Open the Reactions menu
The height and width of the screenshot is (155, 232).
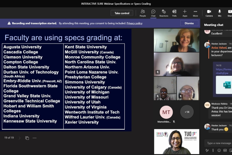click(x=164, y=13)
